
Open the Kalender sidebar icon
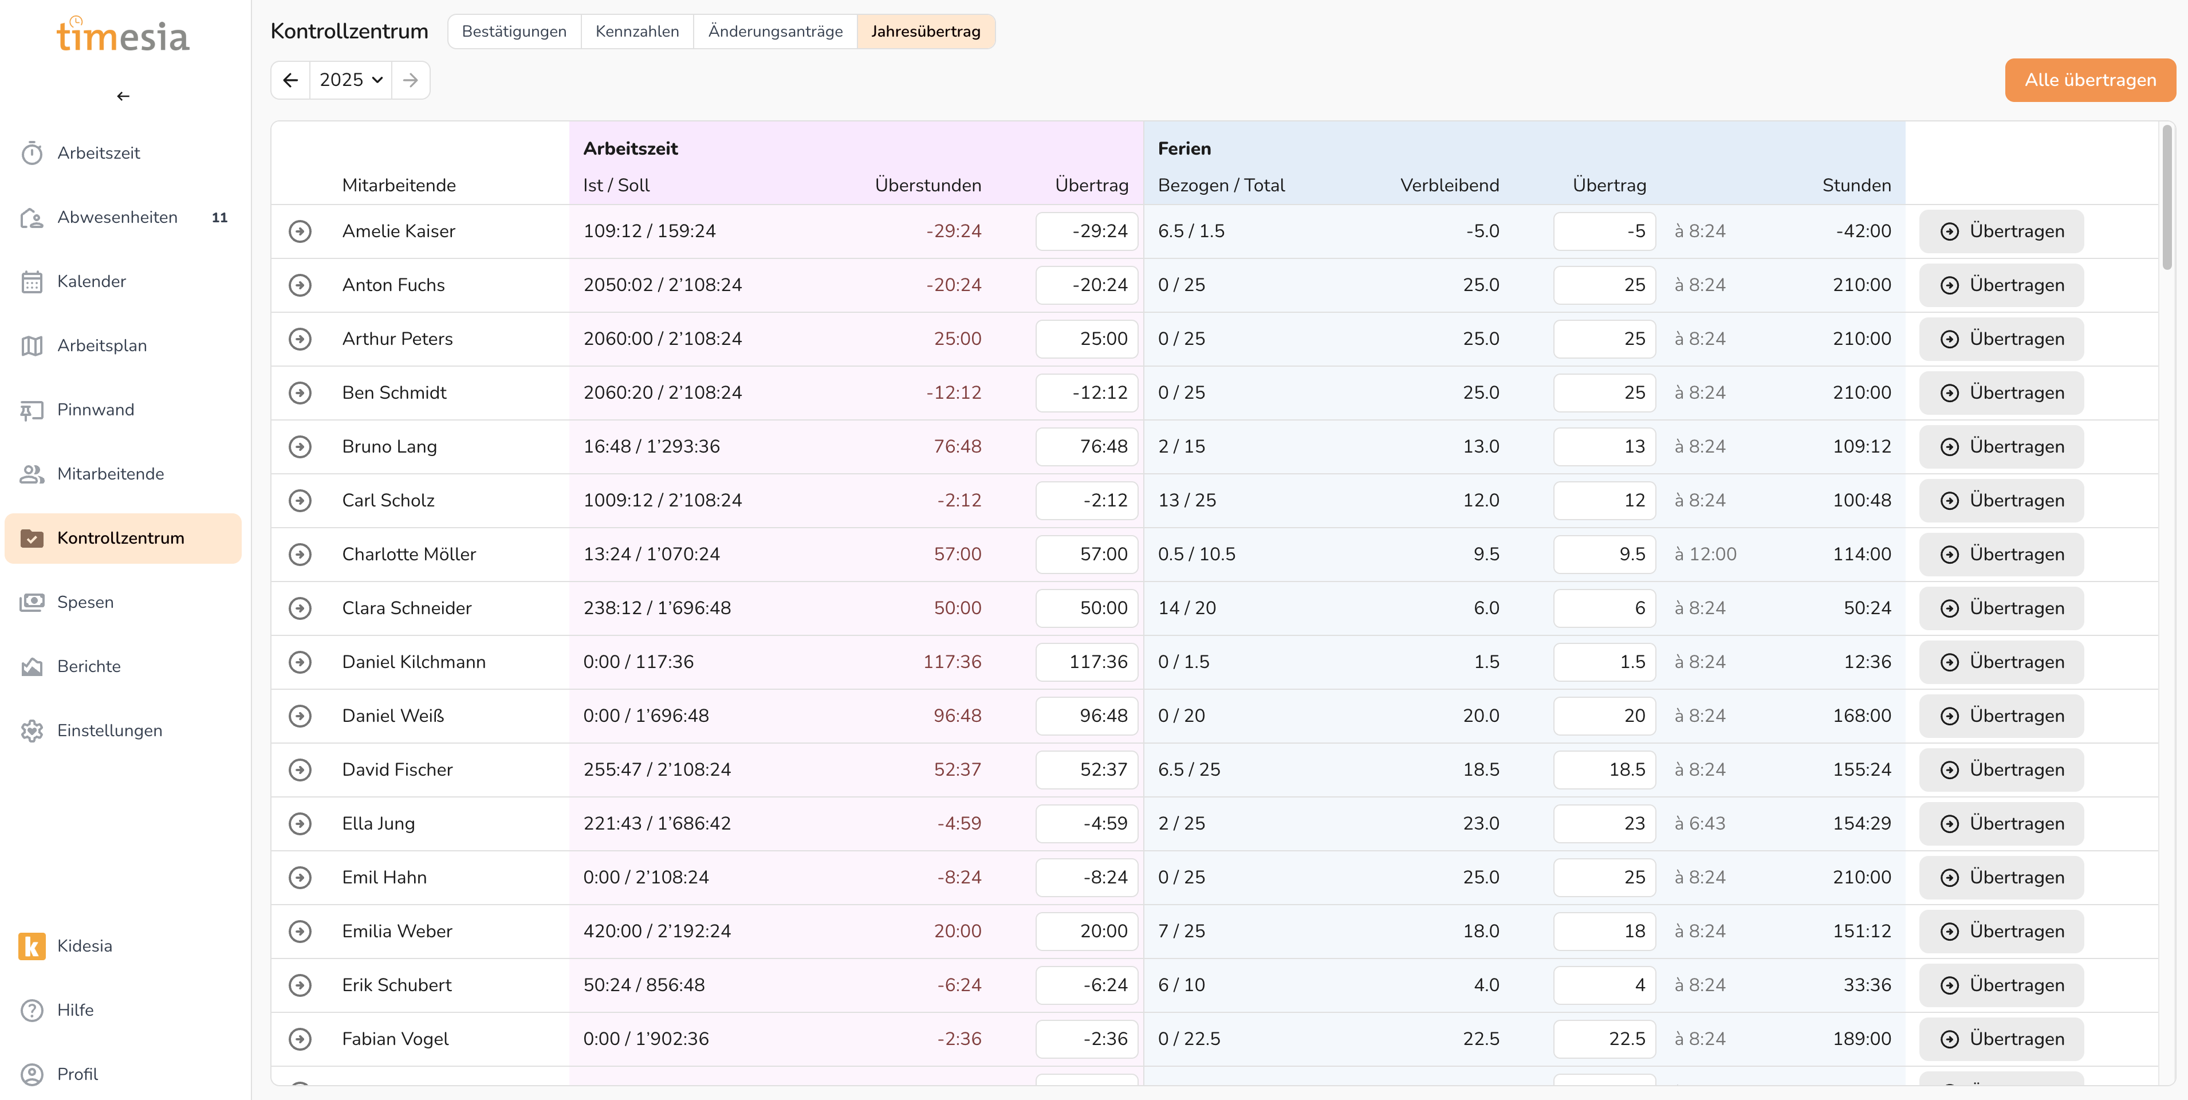pyautogui.click(x=32, y=282)
